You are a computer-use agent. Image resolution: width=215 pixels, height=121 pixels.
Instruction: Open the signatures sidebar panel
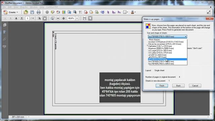5,47
